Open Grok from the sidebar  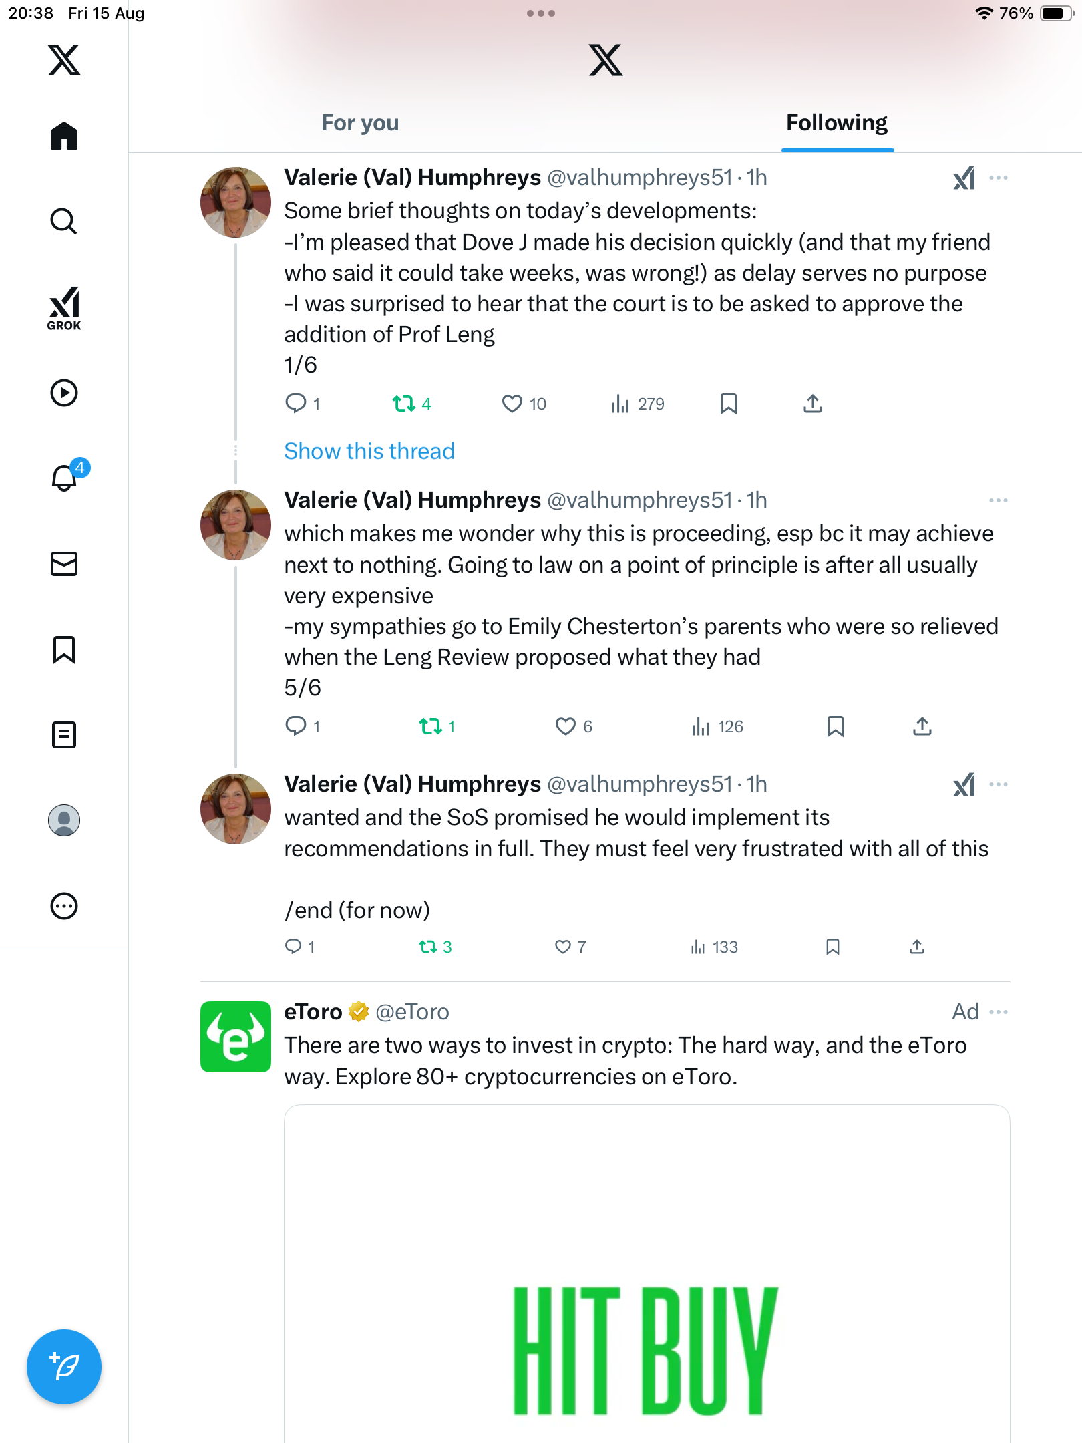point(64,308)
